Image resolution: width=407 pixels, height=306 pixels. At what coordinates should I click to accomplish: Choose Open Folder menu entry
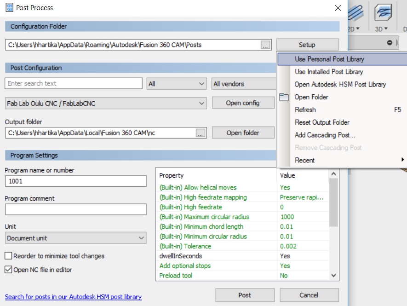point(343,97)
